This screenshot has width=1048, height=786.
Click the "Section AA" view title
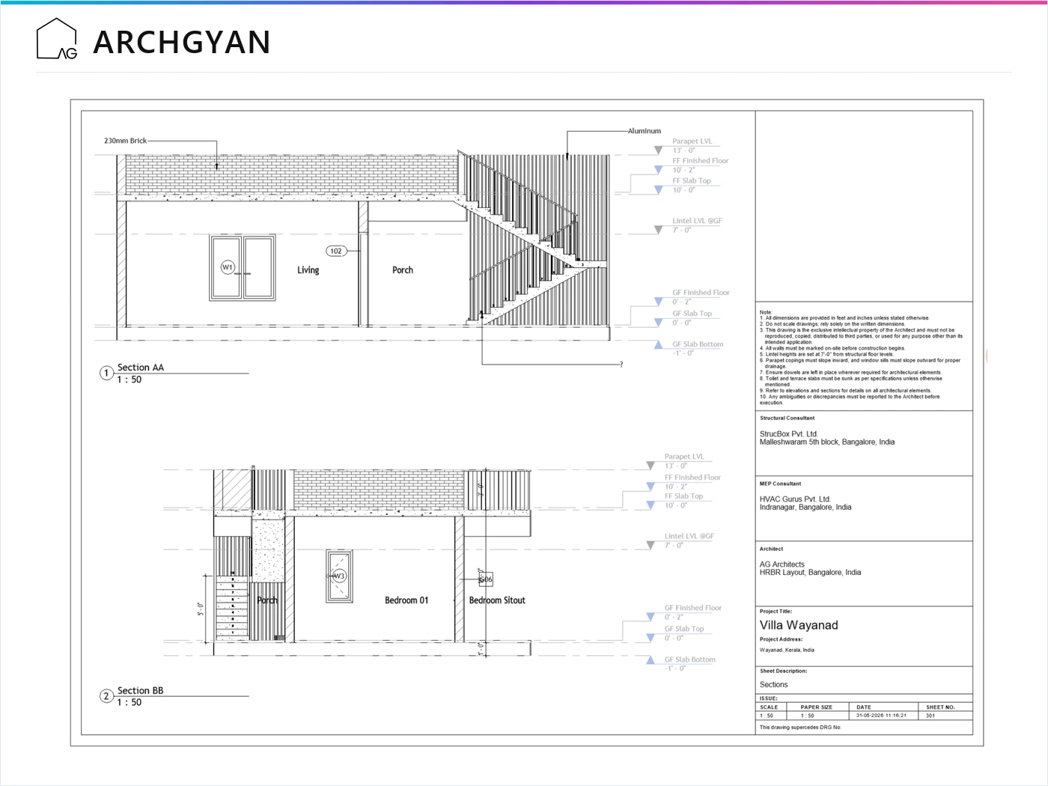(141, 368)
